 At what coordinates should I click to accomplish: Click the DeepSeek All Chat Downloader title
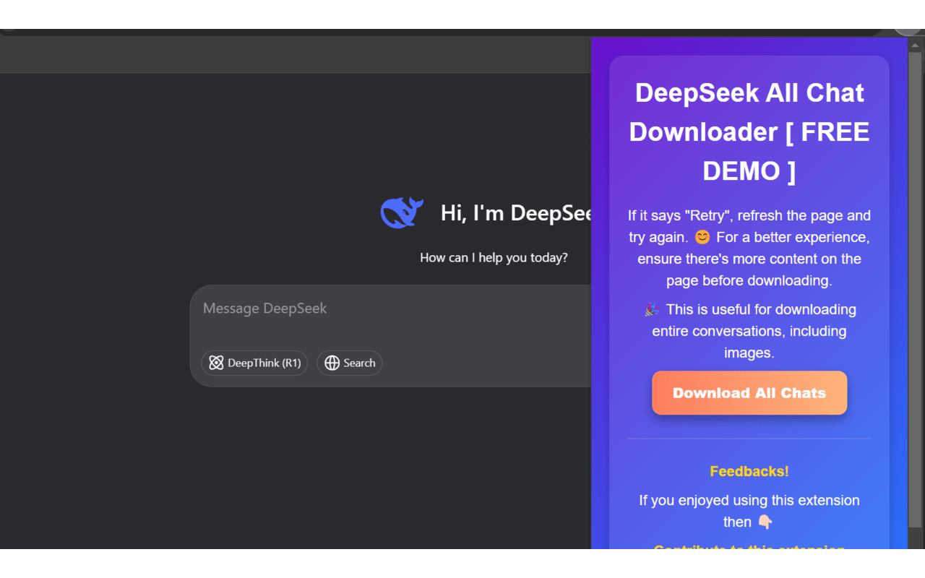pyautogui.click(x=749, y=131)
